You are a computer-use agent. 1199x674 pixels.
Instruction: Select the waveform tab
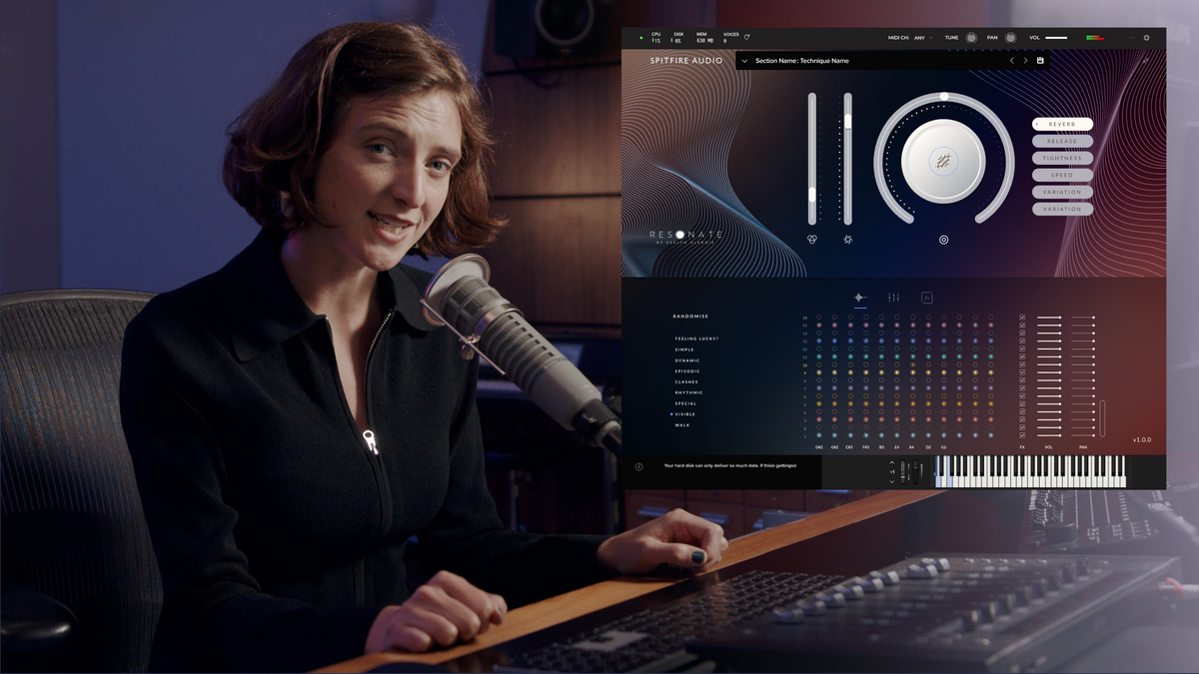coord(859,298)
